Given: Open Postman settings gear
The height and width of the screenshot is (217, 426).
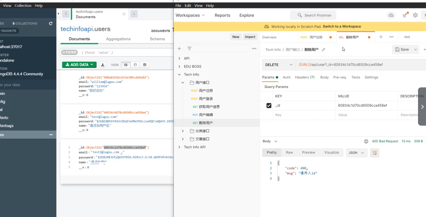Looking at the screenshot, I should pyautogui.click(x=415, y=15).
